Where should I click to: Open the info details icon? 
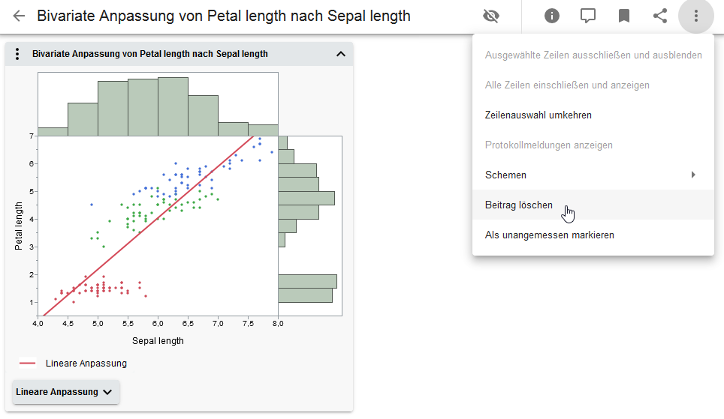coord(552,16)
